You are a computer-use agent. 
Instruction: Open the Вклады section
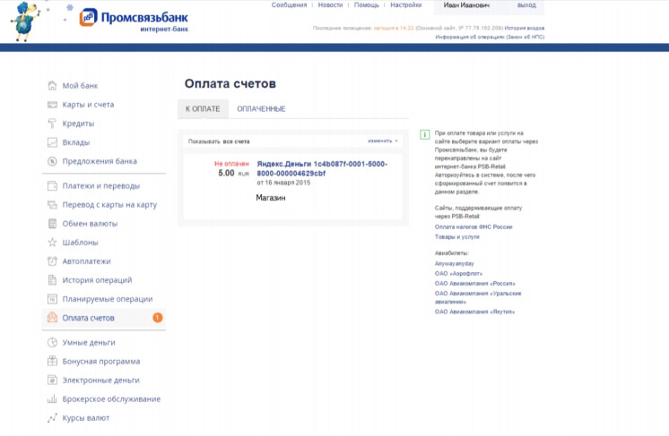coord(76,142)
